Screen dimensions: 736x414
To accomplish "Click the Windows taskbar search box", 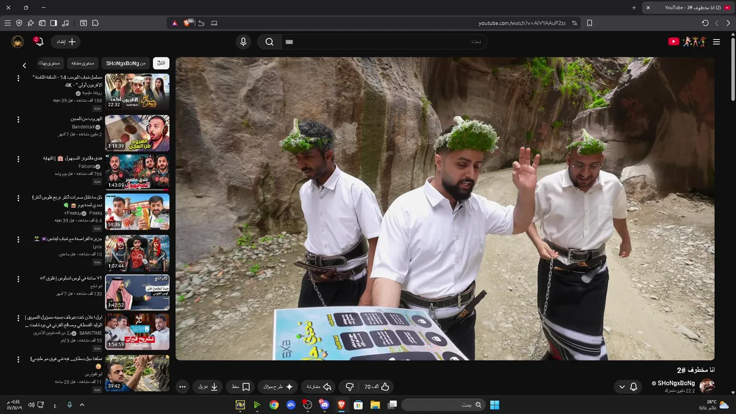I will [443, 405].
